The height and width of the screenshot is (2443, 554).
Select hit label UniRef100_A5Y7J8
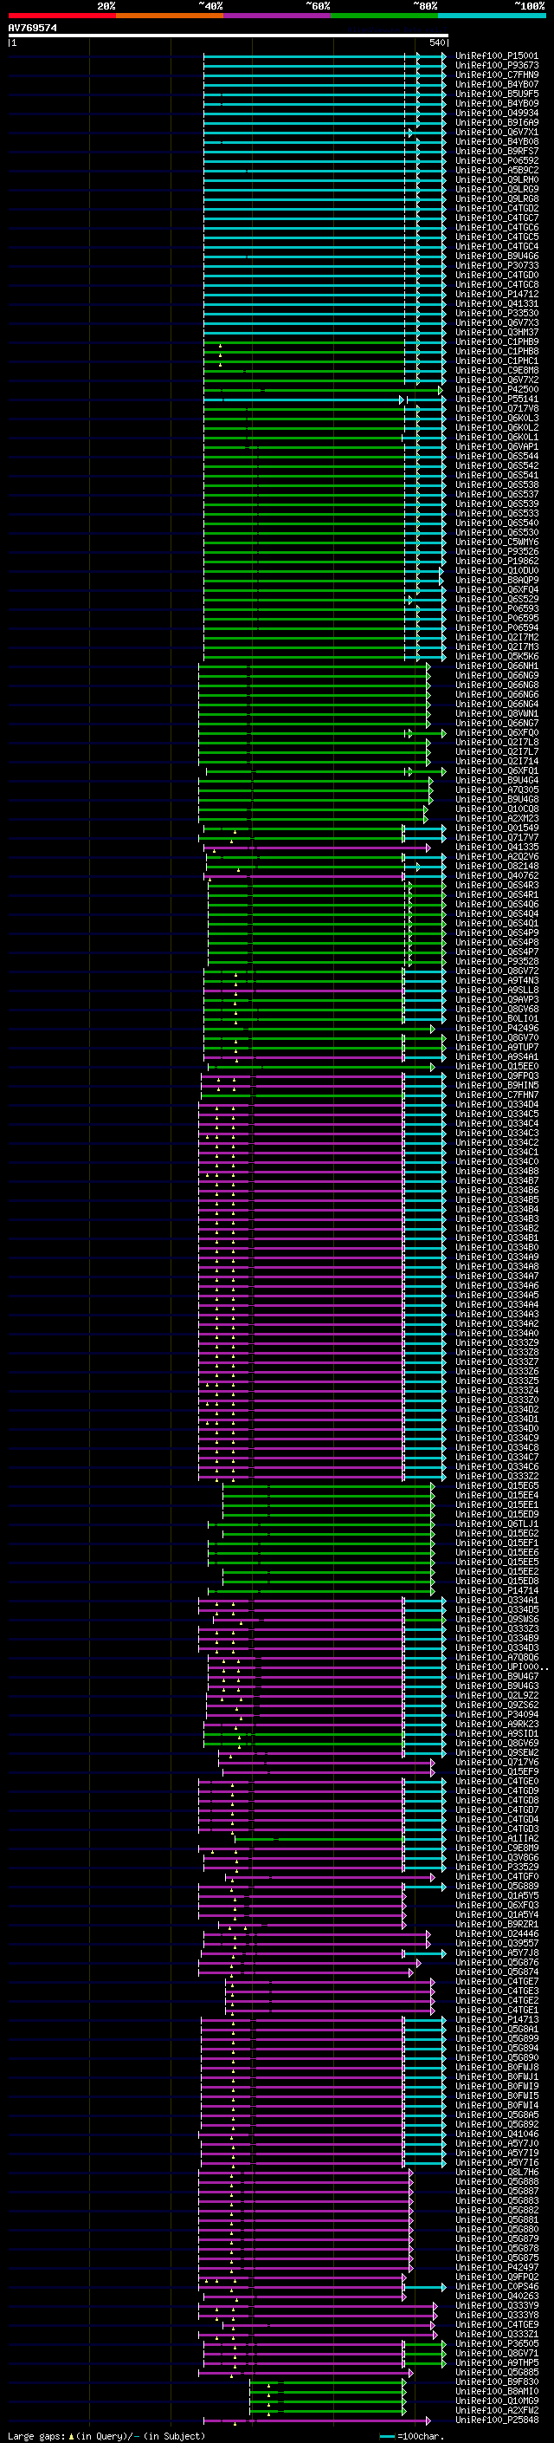tap(497, 1952)
